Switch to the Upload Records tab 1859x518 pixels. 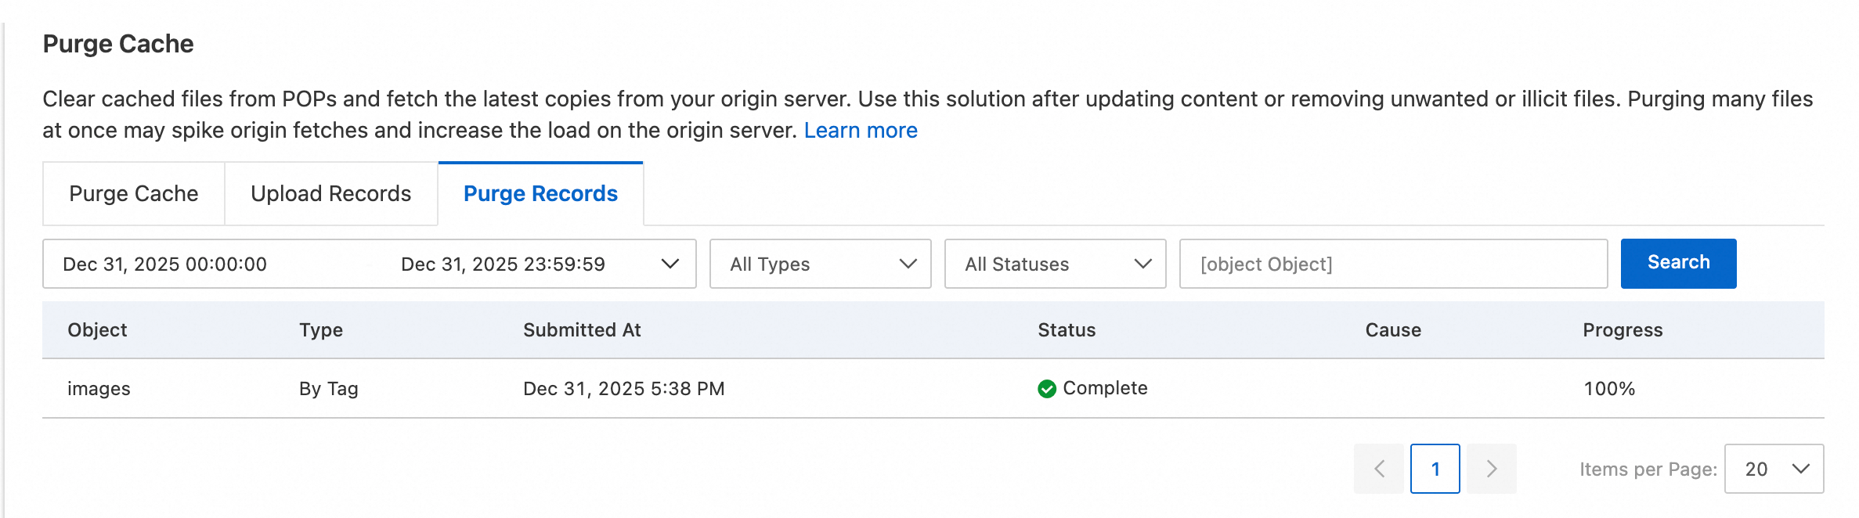point(330,194)
